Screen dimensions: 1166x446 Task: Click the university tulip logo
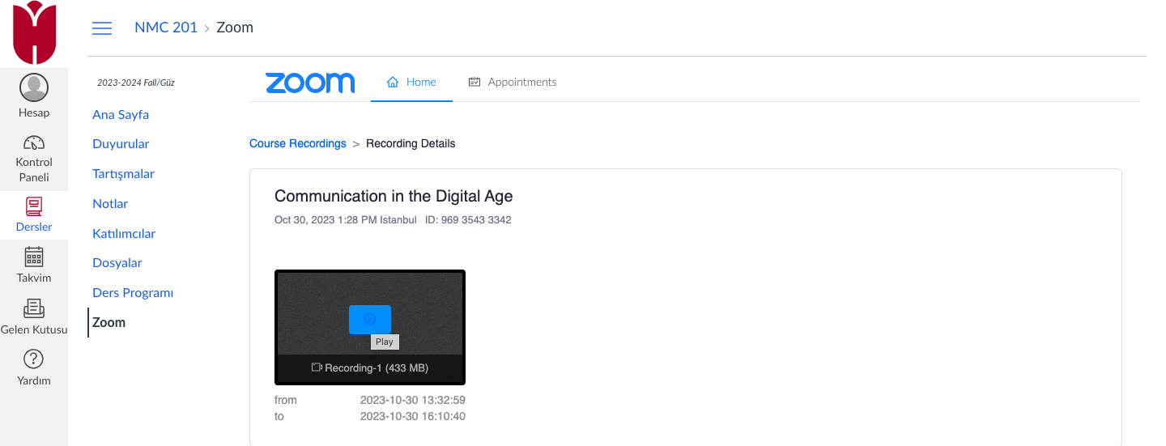[x=34, y=32]
